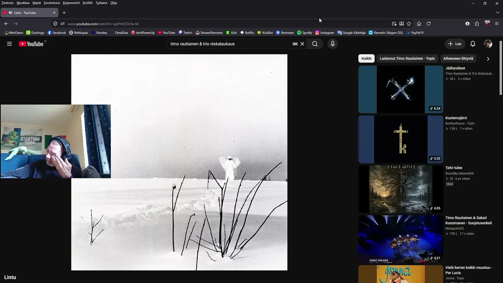This screenshot has width=503, height=283.
Task: Open the browser home page
Action: (419, 24)
